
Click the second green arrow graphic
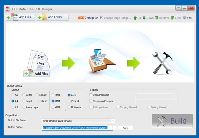[x=133, y=63]
